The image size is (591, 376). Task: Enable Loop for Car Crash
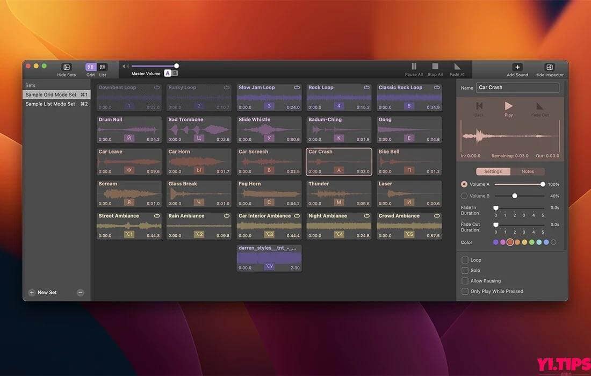pos(465,260)
